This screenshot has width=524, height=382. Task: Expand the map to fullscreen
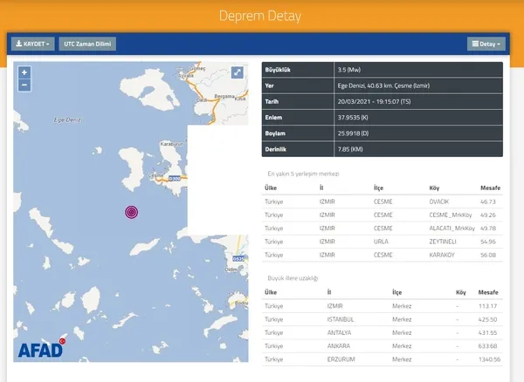point(237,73)
